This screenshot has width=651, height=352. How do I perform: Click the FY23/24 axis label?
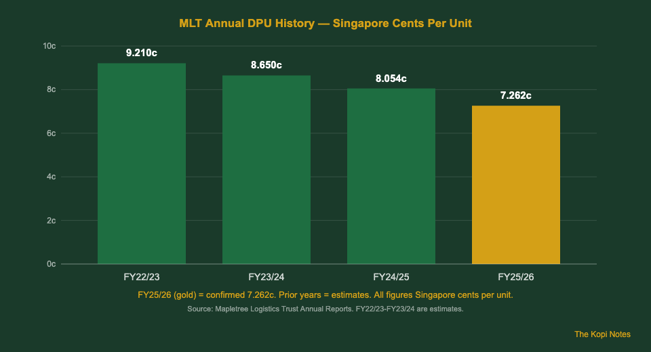click(x=266, y=277)
